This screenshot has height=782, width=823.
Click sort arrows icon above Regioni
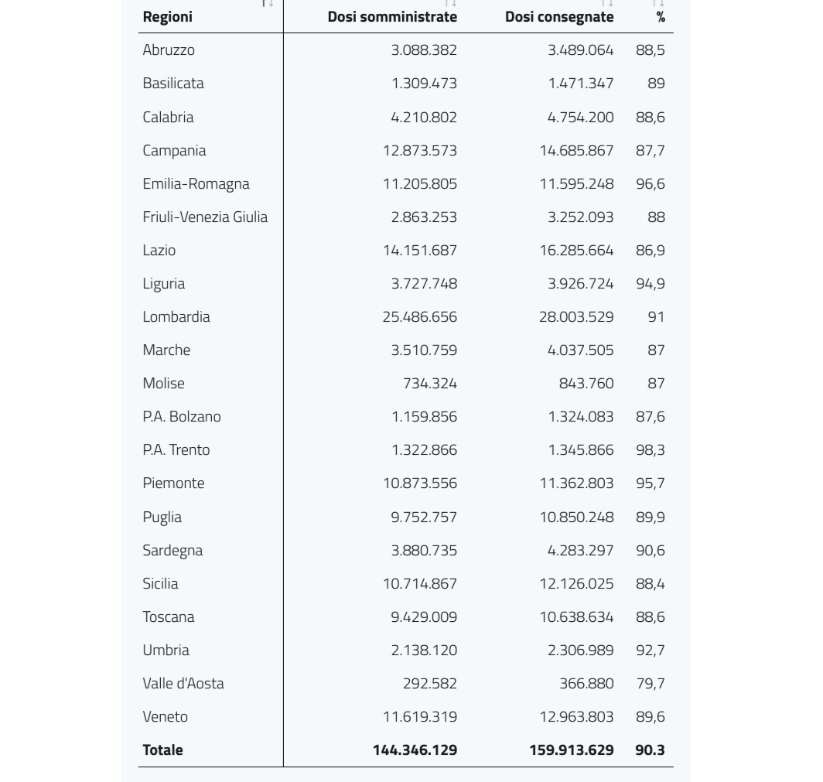click(268, 3)
